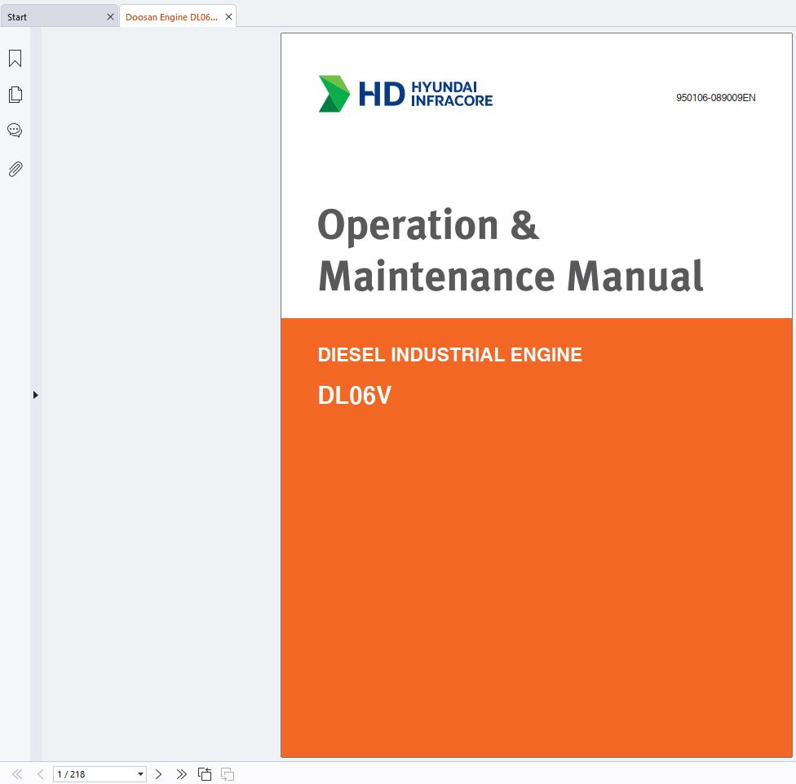
Task: Click the Operation & Maintenance Manual title
Action: [x=510, y=250]
